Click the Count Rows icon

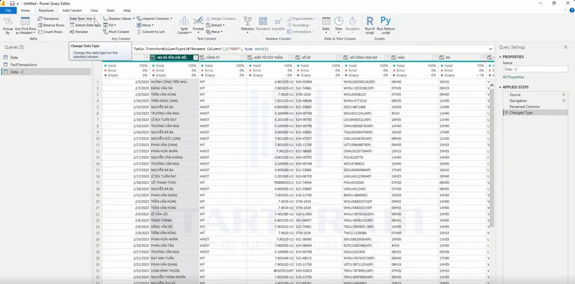(40, 32)
